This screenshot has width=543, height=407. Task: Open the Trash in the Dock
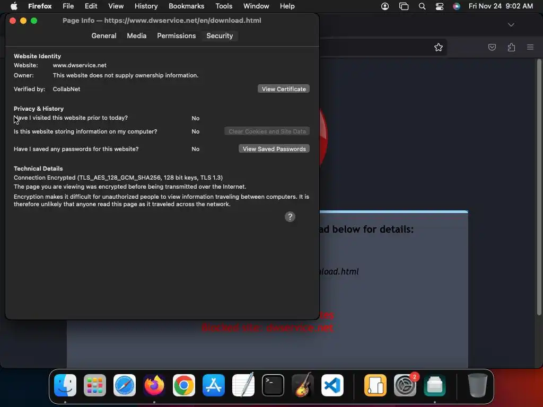click(x=478, y=385)
